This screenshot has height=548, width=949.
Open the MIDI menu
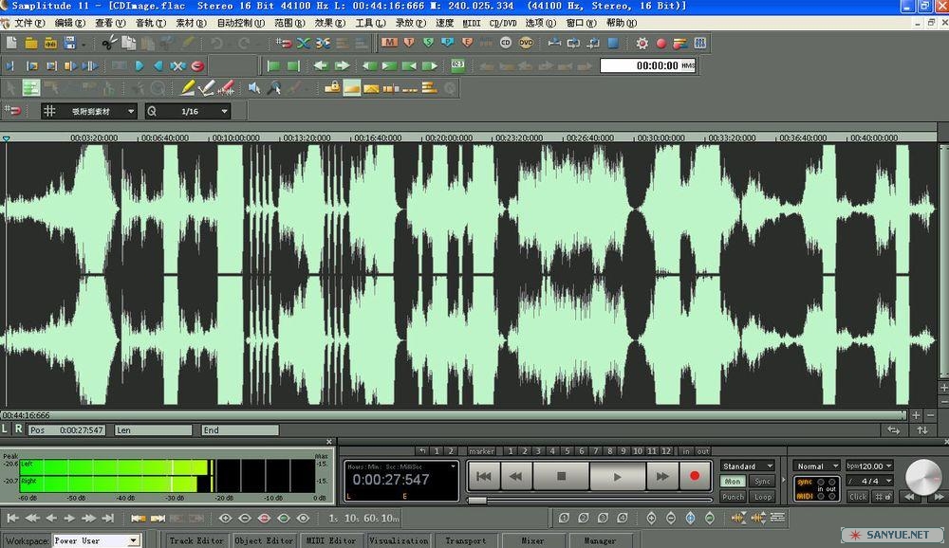tap(472, 23)
